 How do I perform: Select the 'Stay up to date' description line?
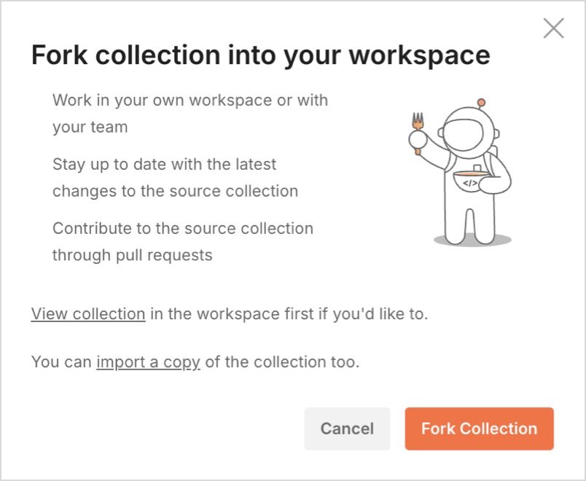[164, 164]
